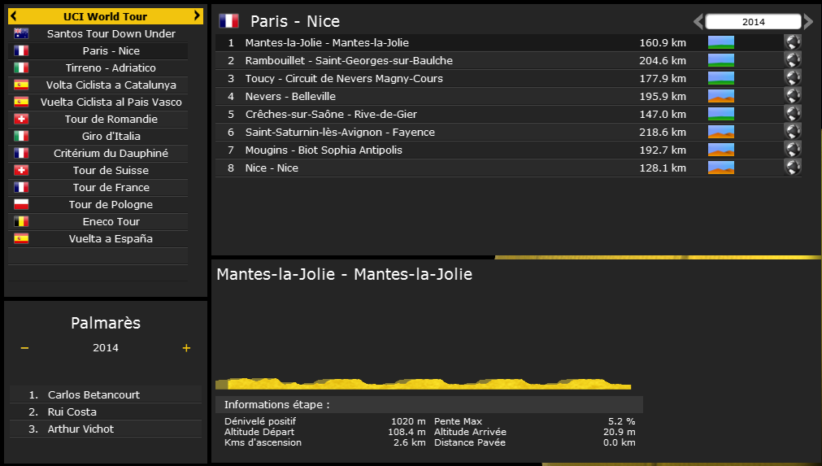Switch to previous race category before UCI World Tour
Screen dimensions: 822x466
tap(15, 16)
